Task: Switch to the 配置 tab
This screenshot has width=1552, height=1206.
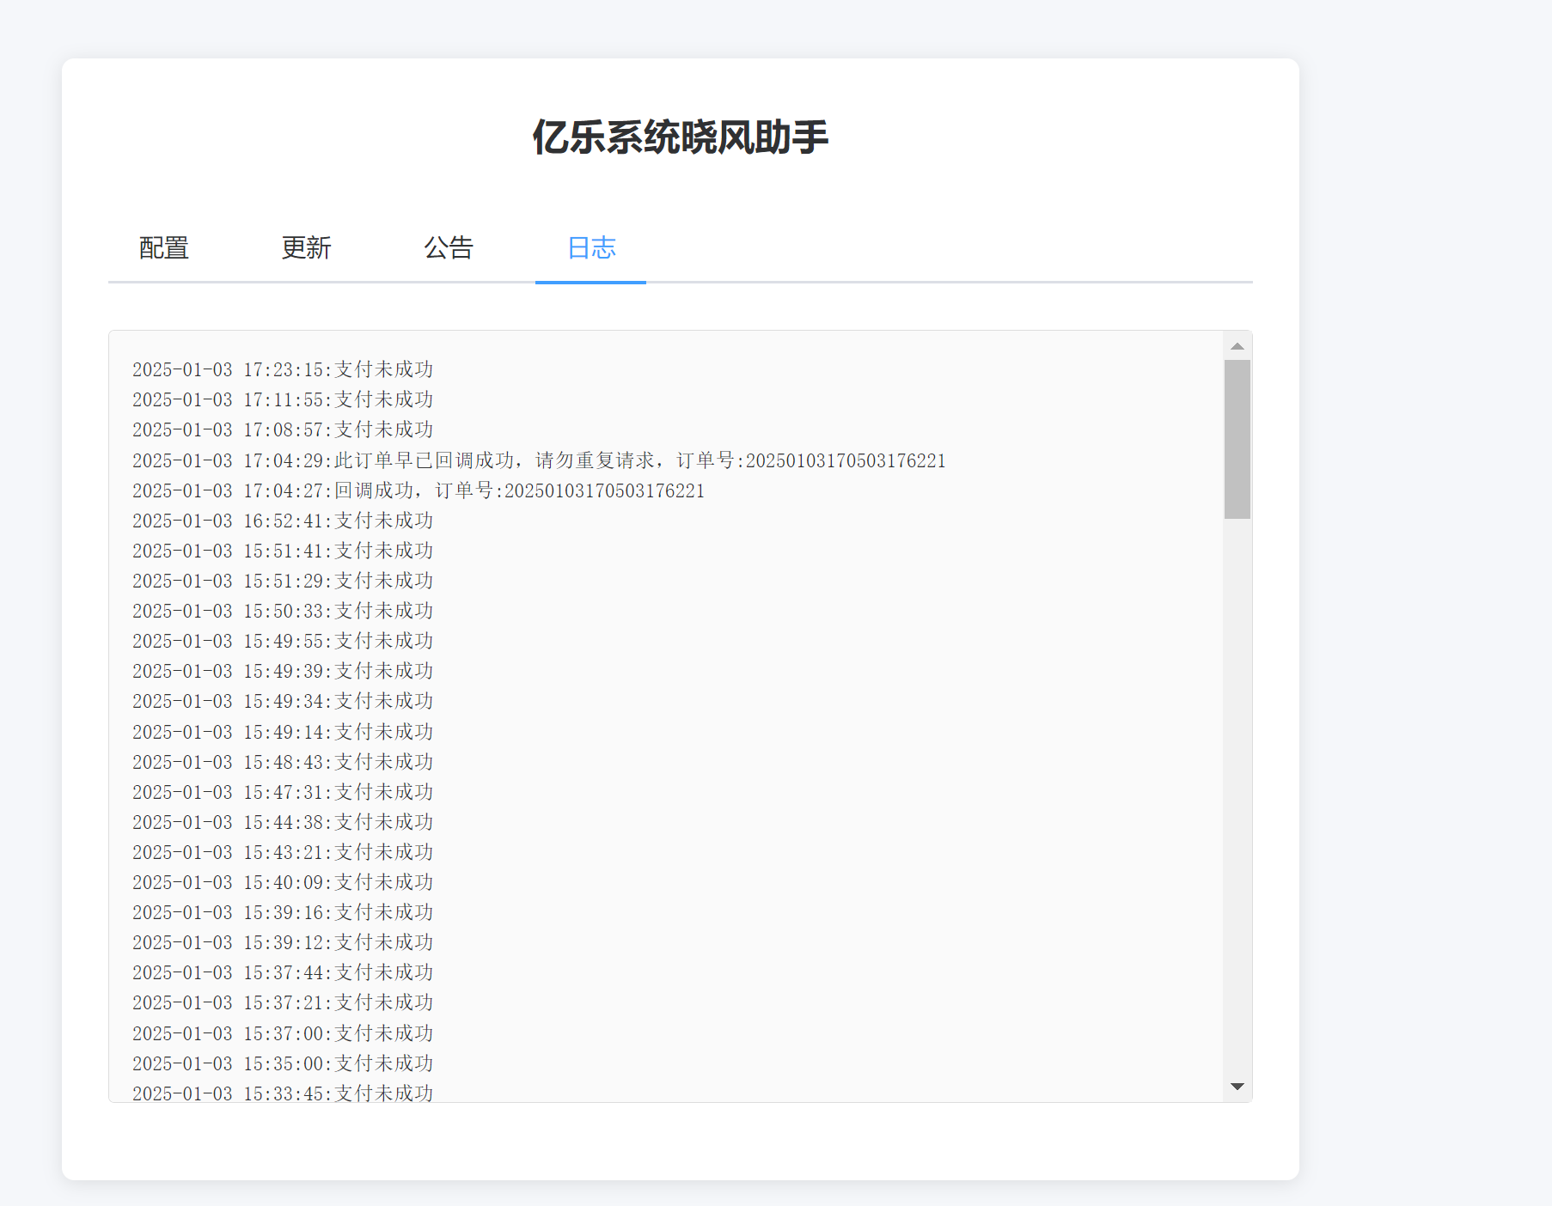Action: pos(162,247)
